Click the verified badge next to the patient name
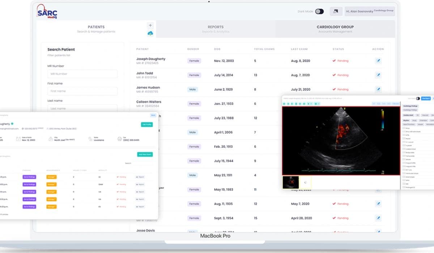Viewport: 434px width, 253px height. (x=12, y=124)
